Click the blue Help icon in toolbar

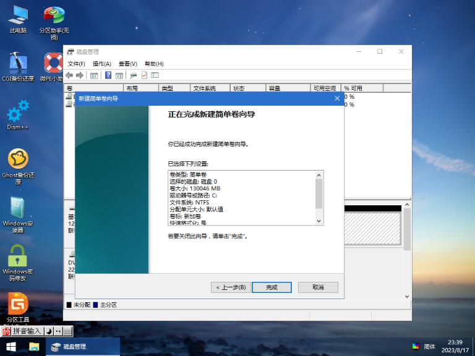pos(108,75)
